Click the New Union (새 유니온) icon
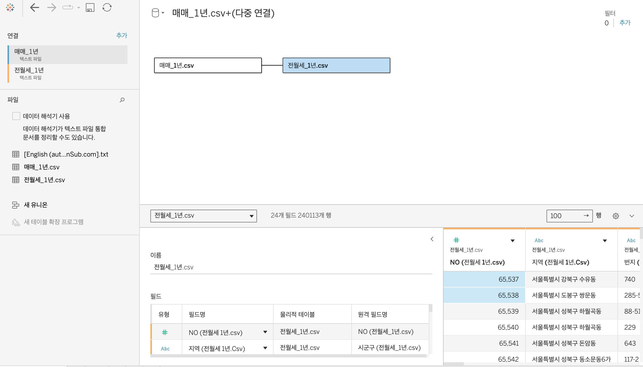643x367 pixels. point(16,205)
